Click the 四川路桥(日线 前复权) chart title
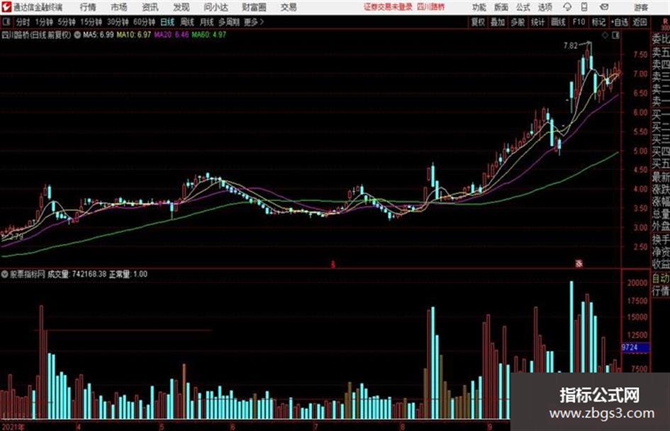Screen dimensions: 670x431 [x=36, y=35]
